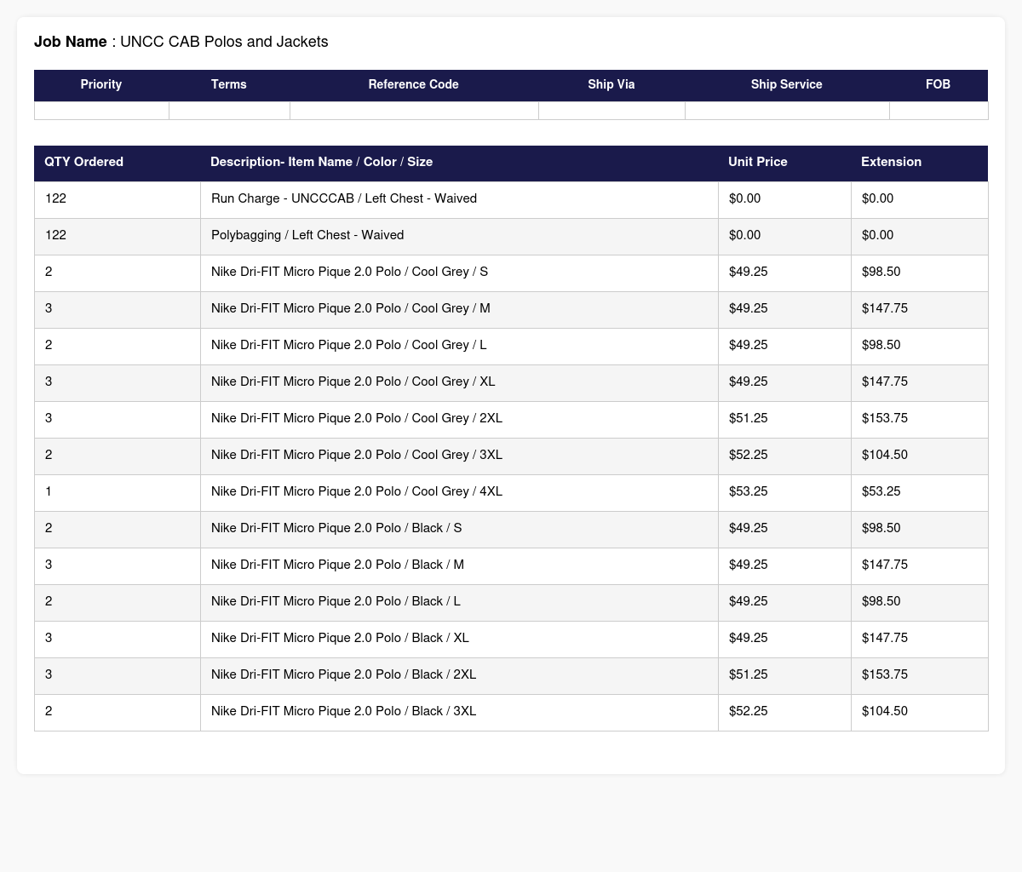Viewport: 1022px width, 872px height.
Task: Click the $153.75 extension for Cool Grey 2XL
Action: [885, 418]
